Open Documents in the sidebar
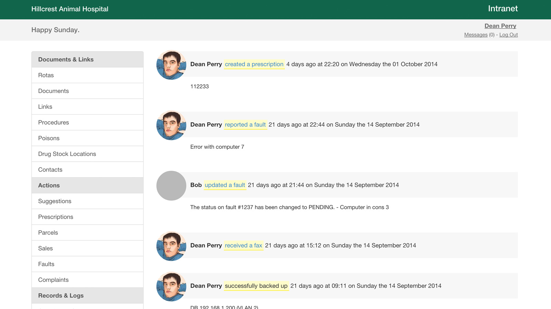The height and width of the screenshot is (309, 551). (87, 91)
